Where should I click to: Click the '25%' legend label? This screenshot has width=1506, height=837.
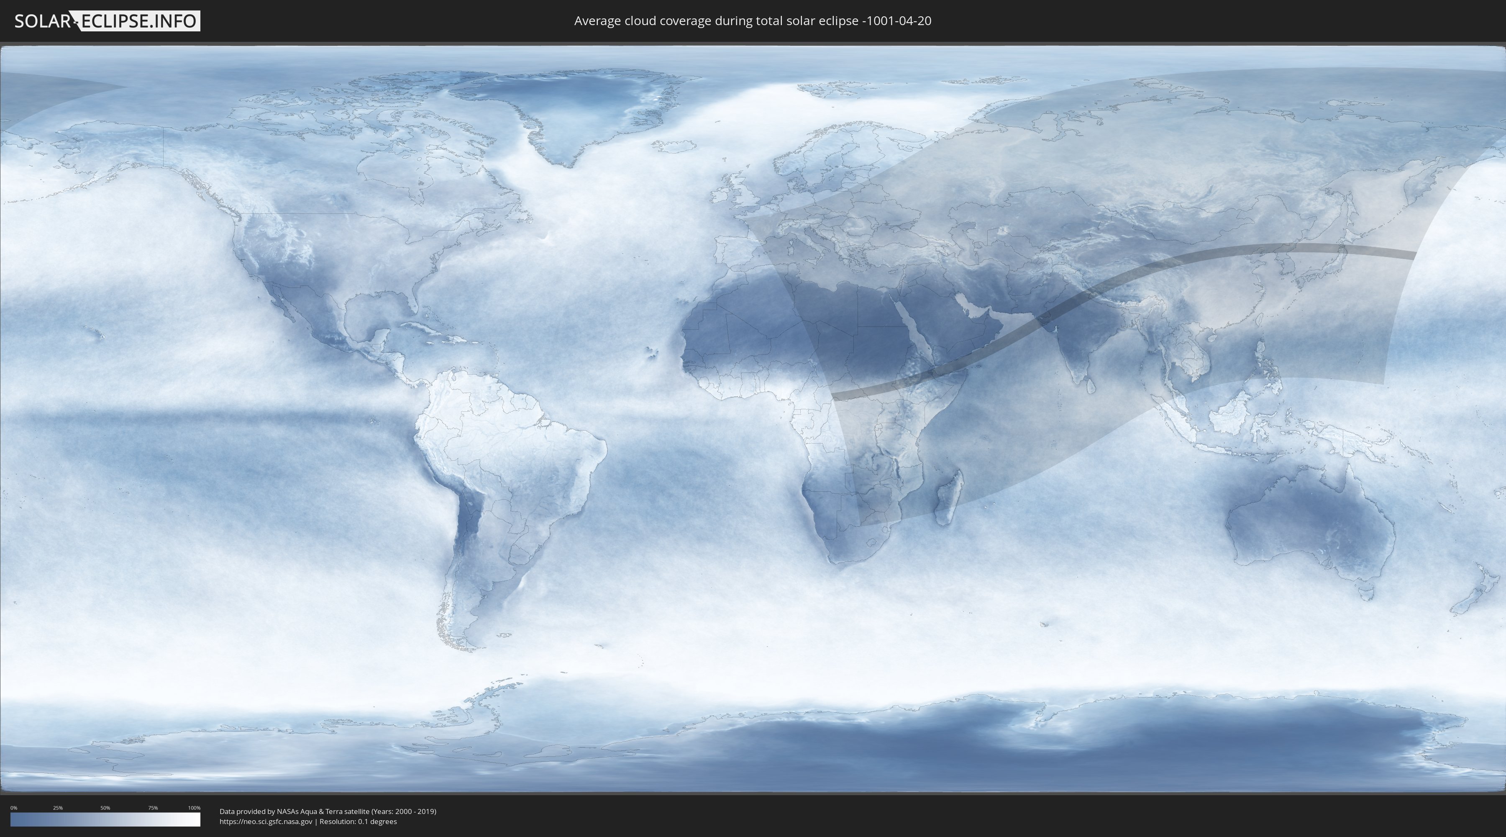point(58,808)
